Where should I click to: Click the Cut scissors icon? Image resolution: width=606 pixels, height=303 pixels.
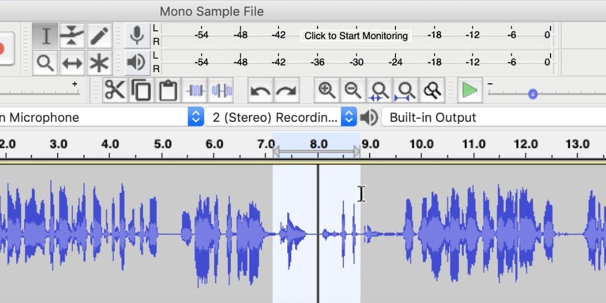[x=115, y=90]
